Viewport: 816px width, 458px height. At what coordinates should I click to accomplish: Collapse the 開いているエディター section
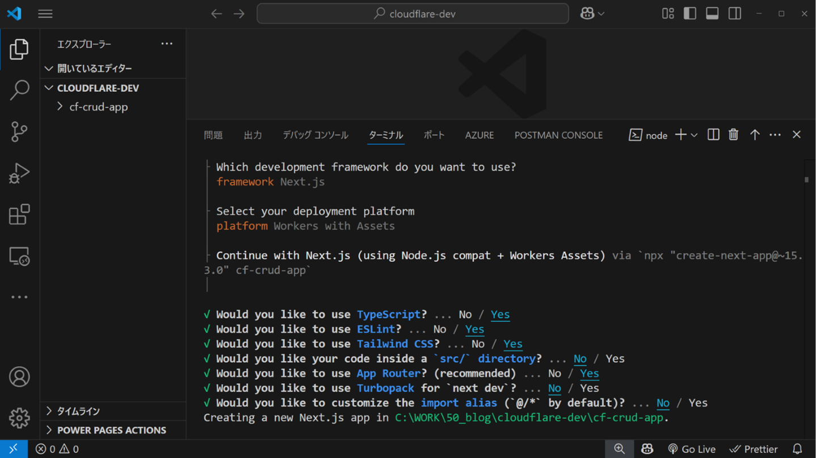click(113, 69)
